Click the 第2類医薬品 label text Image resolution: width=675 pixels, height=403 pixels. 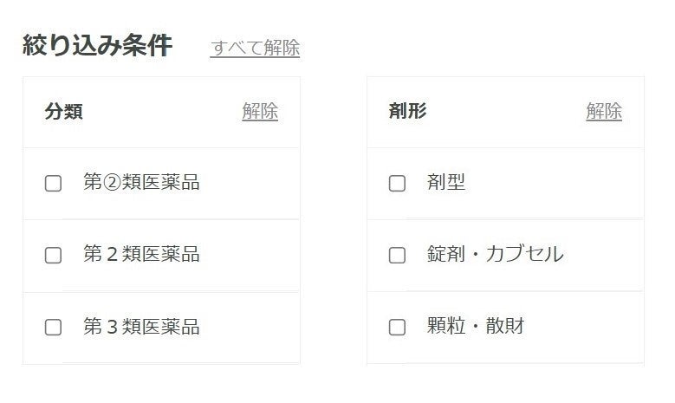141,254
